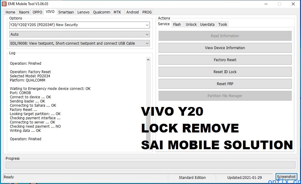Click the Read Information button
The height and width of the screenshot is (184, 301).
(x=225, y=36)
